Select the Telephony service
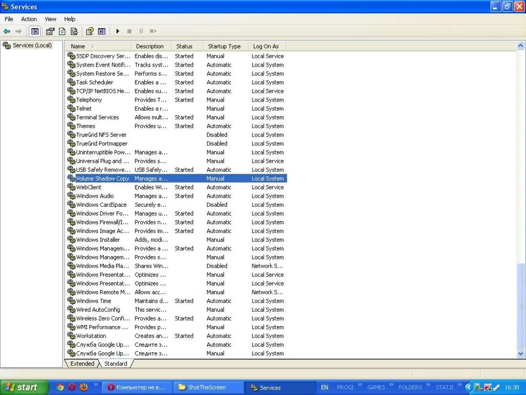 177,100
